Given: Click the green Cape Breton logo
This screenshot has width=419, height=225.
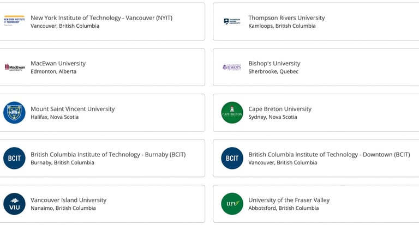Looking at the screenshot, I should click(x=232, y=113).
